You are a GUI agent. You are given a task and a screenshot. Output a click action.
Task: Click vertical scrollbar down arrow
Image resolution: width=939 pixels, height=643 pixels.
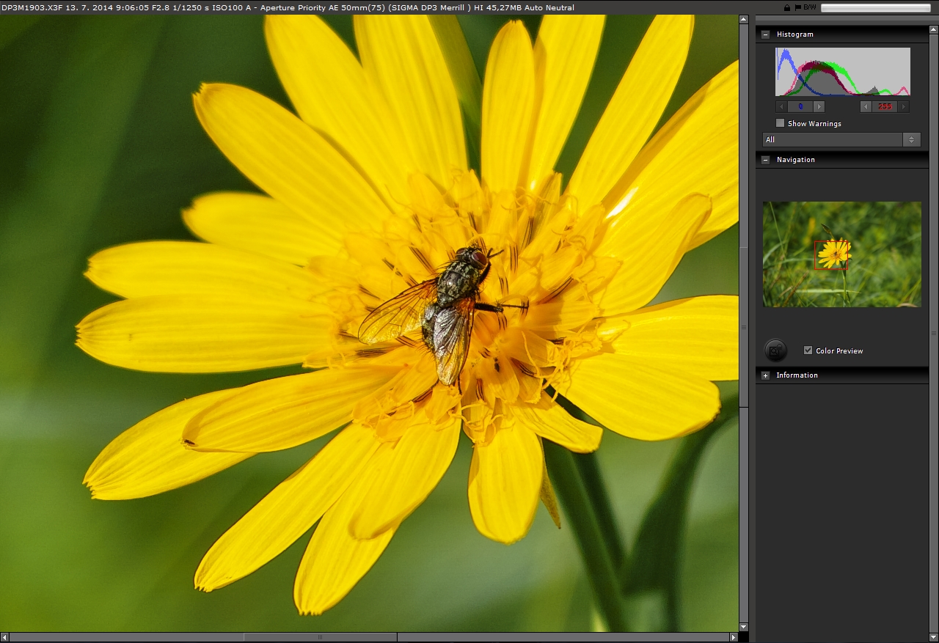pyautogui.click(x=743, y=627)
